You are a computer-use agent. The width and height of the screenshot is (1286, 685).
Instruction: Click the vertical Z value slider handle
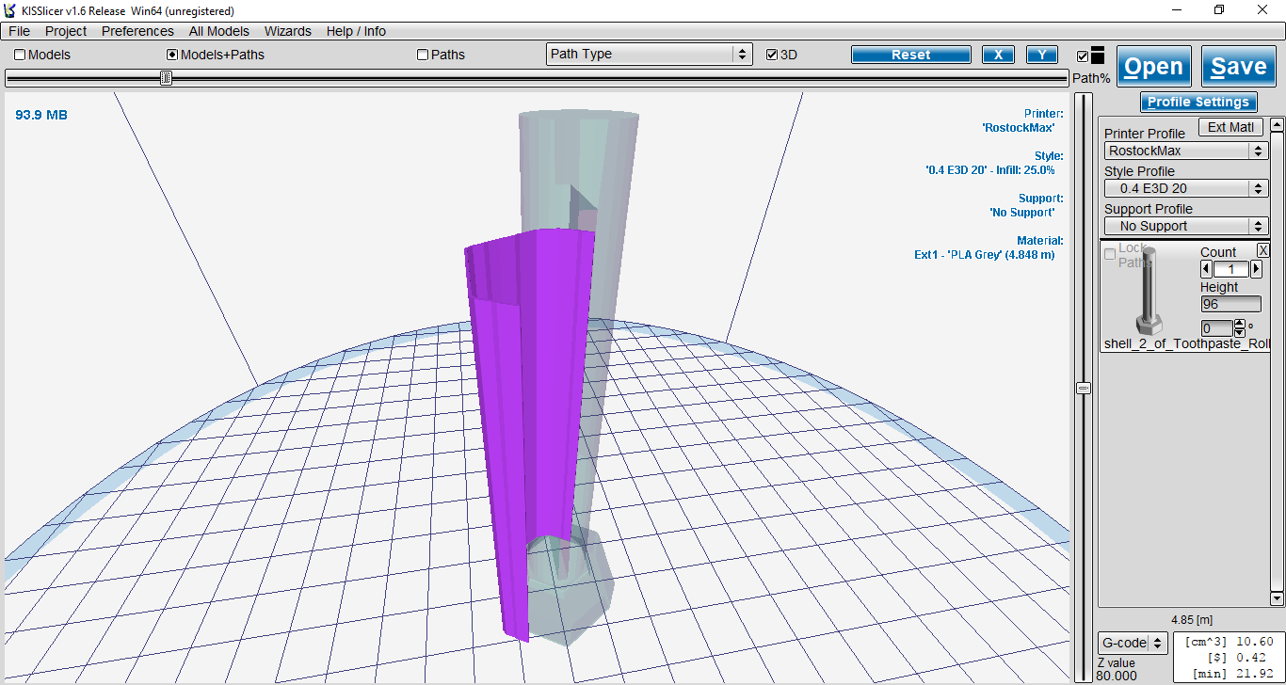click(1084, 388)
